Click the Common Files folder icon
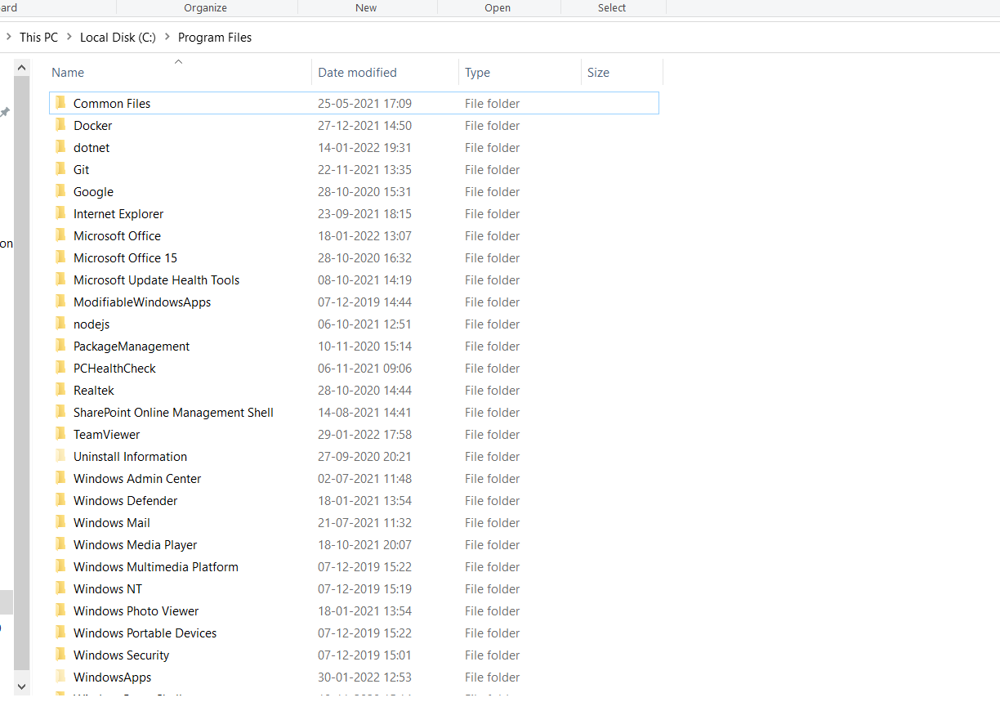The width and height of the screenshot is (1000, 702). pos(60,103)
